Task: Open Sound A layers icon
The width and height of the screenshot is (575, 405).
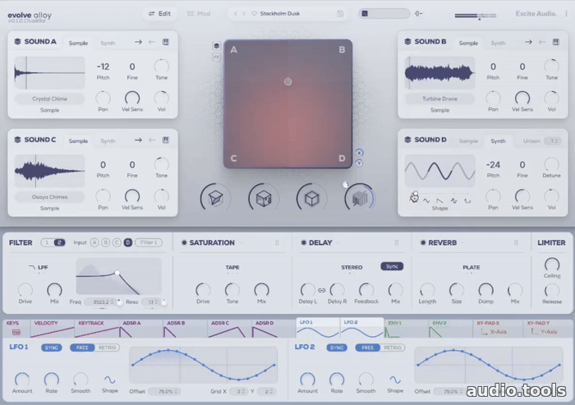Action: [x=17, y=41]
